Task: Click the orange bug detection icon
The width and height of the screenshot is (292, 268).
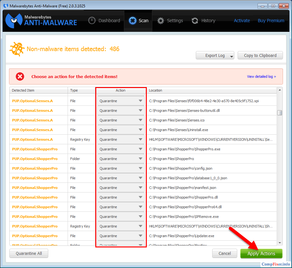Action: pyautogui.click(x=17, y=49)
